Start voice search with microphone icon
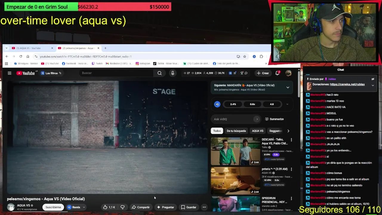Image resolution: width=382 pixels, height=215 pixels. pos(172,73)
